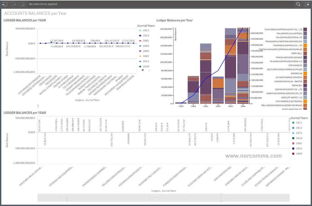Open the selections tool in the top-right corner

pyautogui.click(x=306, y=4)
